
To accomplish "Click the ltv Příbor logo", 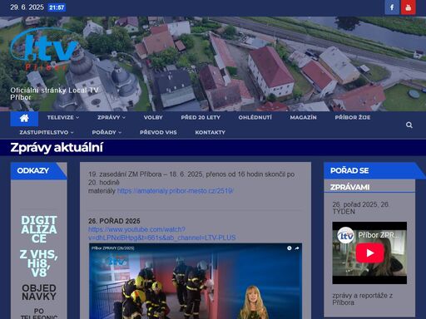I will [x=45, y=49].
